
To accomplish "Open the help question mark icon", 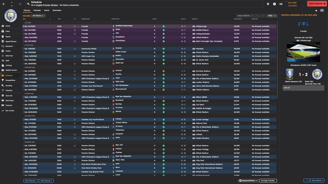I will 274,4.
